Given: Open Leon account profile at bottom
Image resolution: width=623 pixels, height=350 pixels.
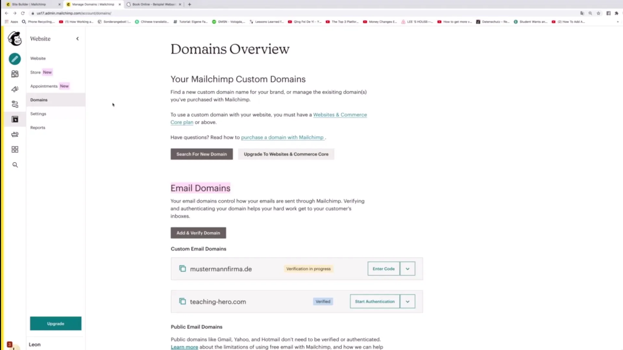Looking at the screenshot, I should pyautogui.click(x=35, y=344).
